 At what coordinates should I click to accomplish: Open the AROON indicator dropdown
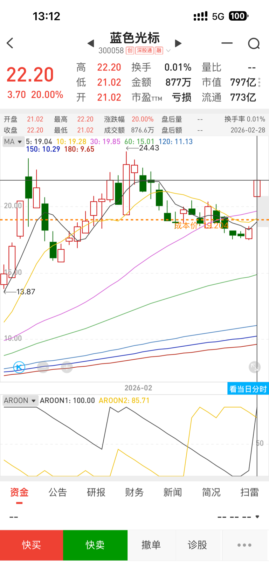coord(20,400)
